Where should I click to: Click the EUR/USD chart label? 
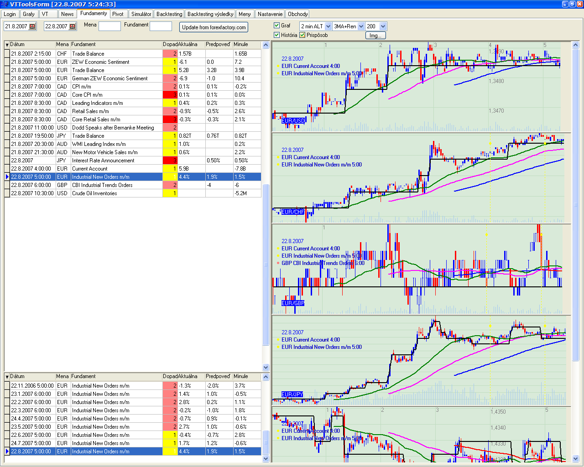tap(293, 121)
